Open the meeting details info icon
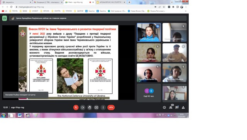Image resolution: width=247 pixels, height=140 pixels. (x=164, y=107)
